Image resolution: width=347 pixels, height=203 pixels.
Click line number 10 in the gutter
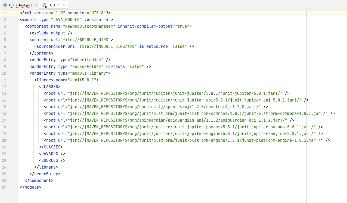pyautogui.click(x=4, y=73)
